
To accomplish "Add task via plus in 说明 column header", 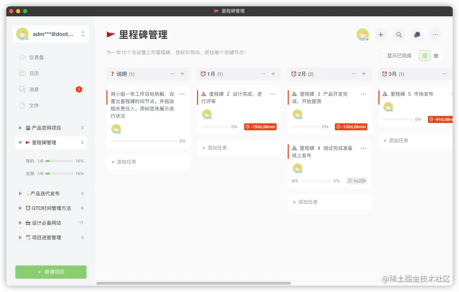I will coord(182,74).
